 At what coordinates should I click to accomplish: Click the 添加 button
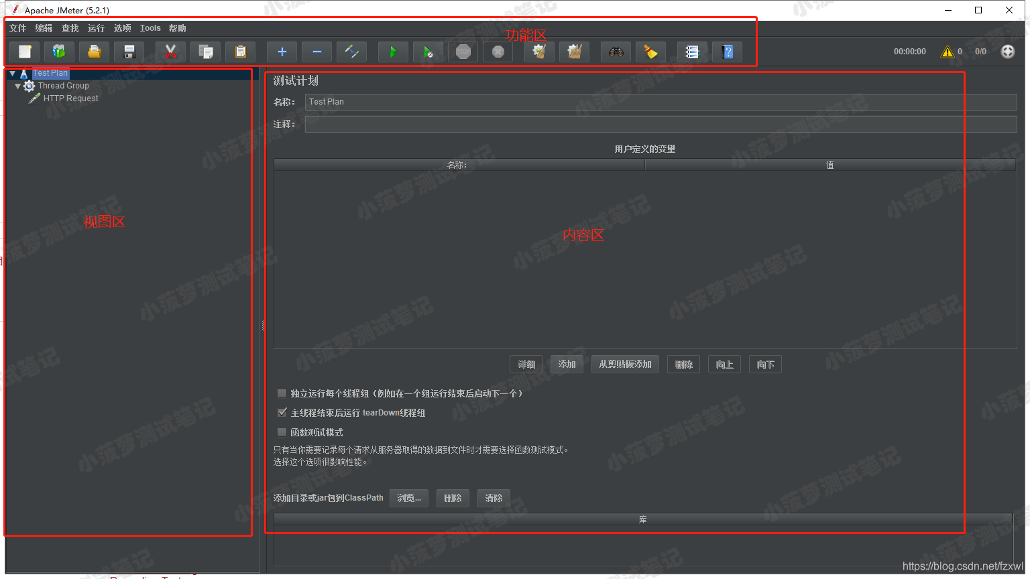coord(567,365)
